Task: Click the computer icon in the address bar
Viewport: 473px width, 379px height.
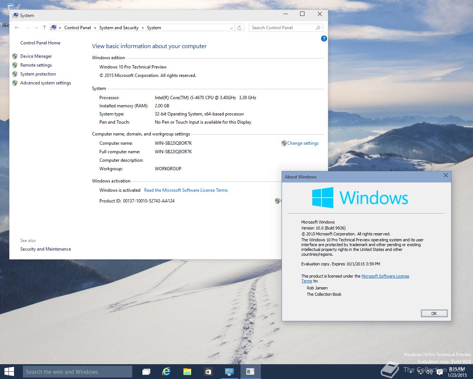Action: (x=54, y=28)
